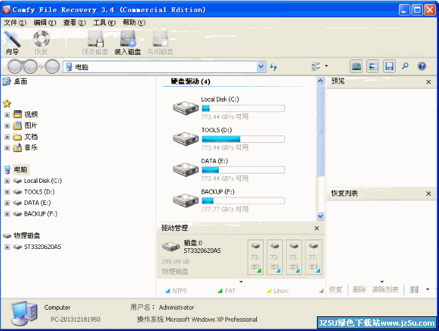Go back with the navigation back button
Image resolution: width=439 pixels, height=331 pixels.
(15, 67)
